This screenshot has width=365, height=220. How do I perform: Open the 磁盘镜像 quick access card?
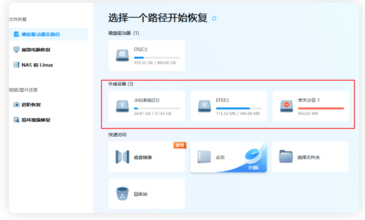pos(146,157)
